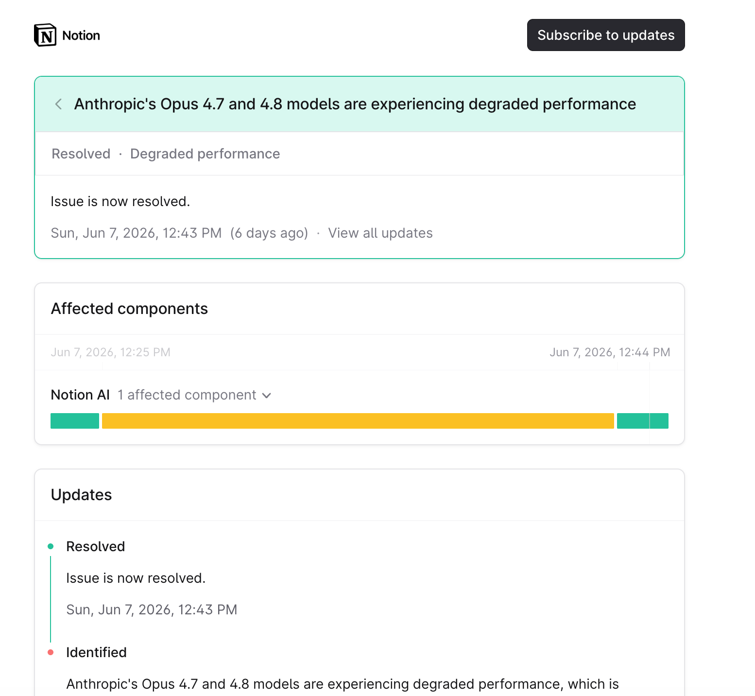Click the first green operational bar segment

(75, 421)
